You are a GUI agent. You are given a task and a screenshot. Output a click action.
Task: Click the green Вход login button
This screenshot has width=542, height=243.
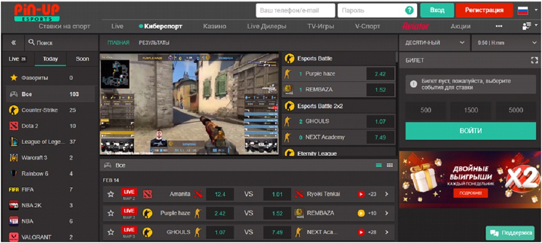coord(437,10)
